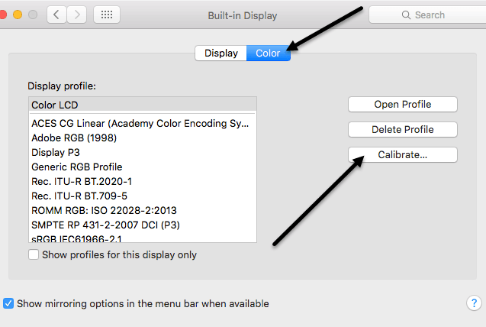This screenshot has height=327, width=486.
Task: Pick the Display P3 profile
Action: click(x=142, y=152)
